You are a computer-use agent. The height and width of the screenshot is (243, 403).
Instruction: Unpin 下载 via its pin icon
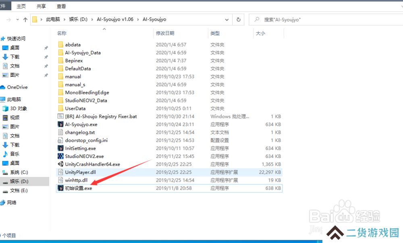tap(46, 57)
